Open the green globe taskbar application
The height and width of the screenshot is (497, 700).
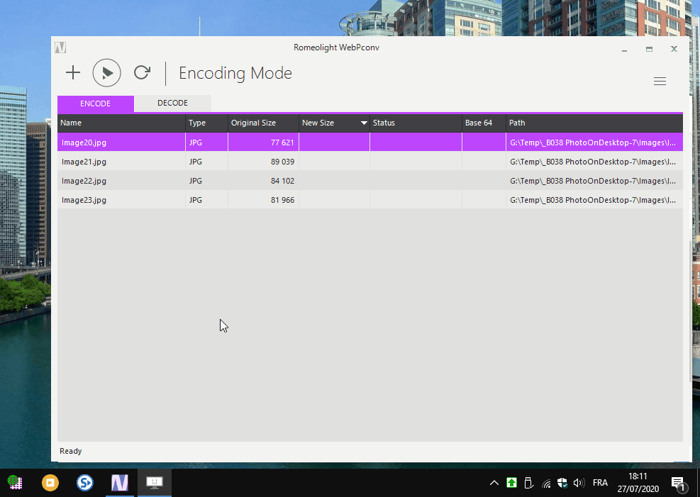point(15,483)
